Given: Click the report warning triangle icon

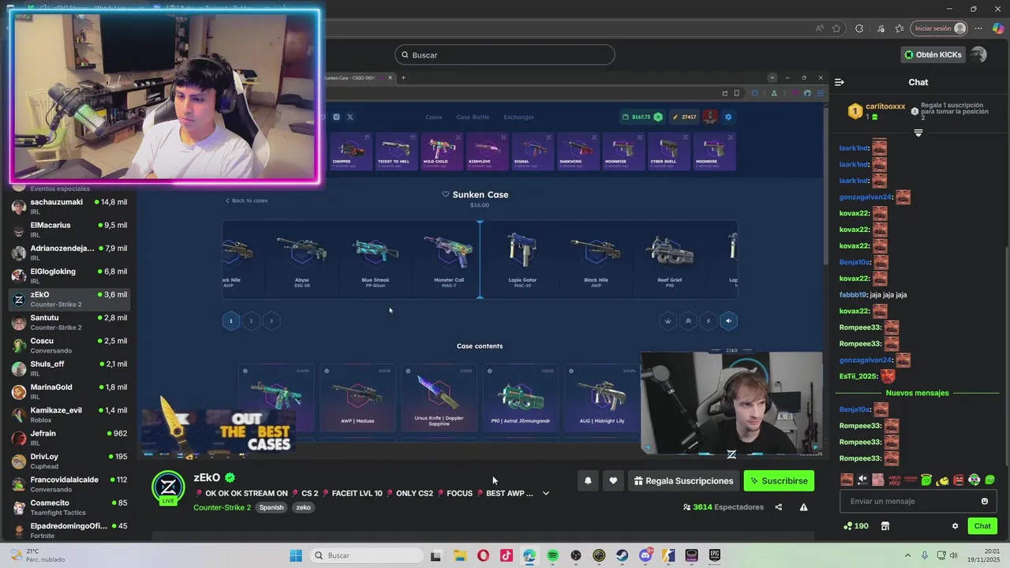Looking at the screenshot, I should [x=803, y=507].
